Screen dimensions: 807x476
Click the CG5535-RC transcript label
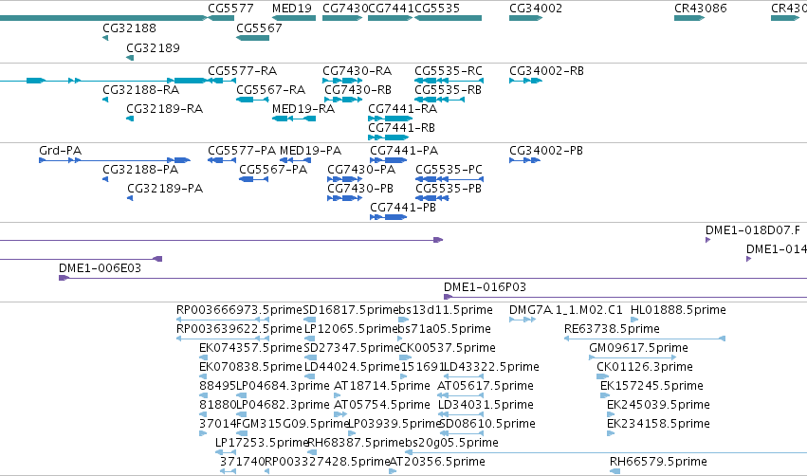tap(449, 71)
